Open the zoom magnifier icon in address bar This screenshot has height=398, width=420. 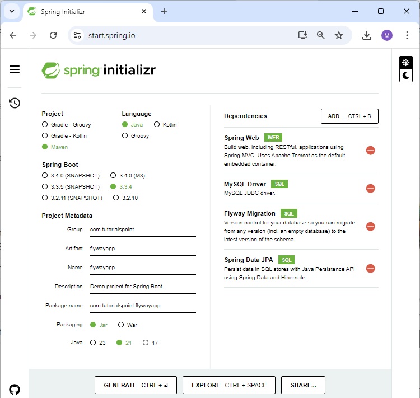point(321,35)
